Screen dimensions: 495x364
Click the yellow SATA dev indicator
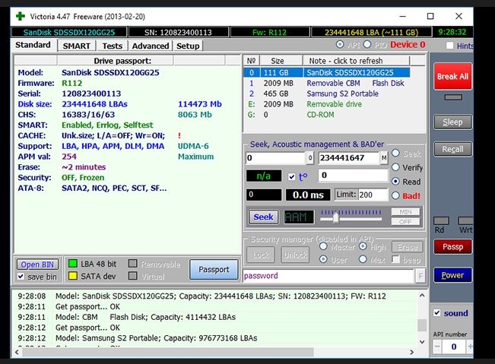73,276
